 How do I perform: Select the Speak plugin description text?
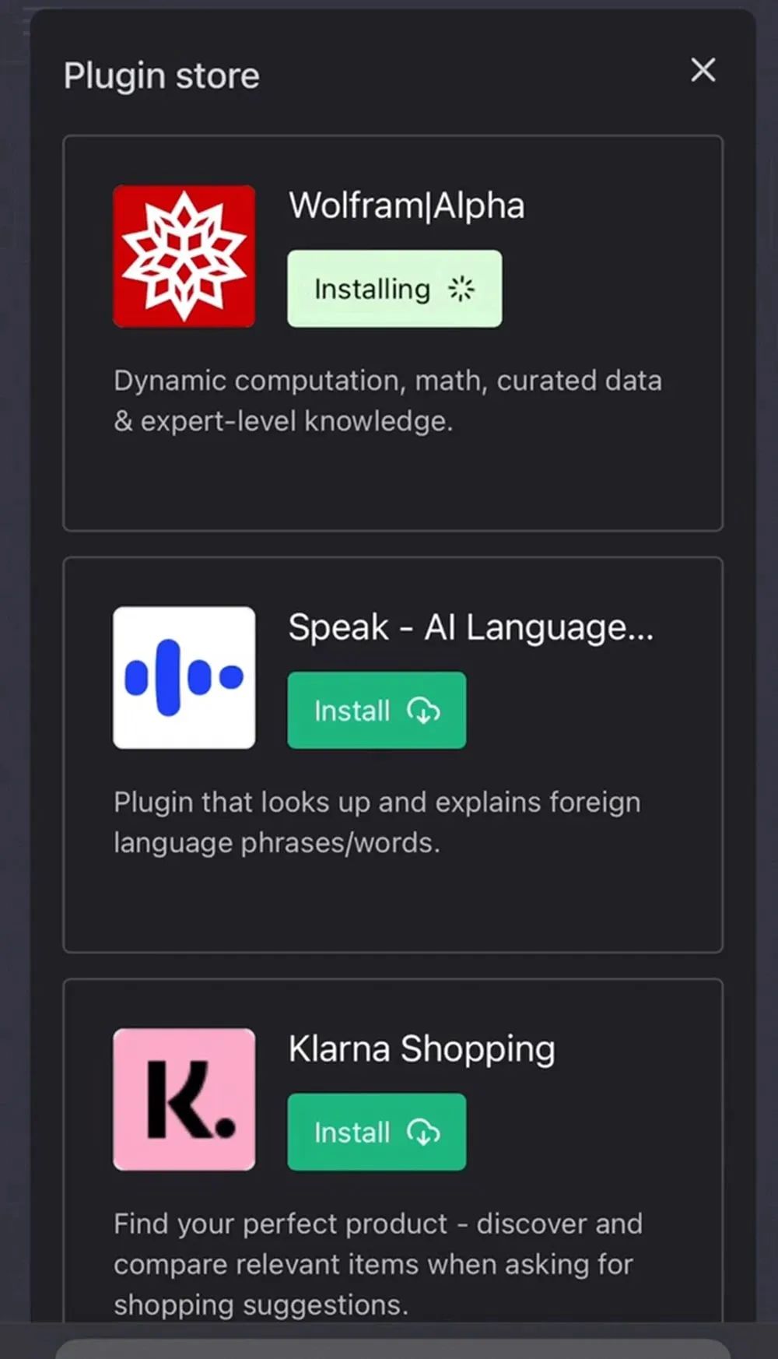tap(377, 823)
